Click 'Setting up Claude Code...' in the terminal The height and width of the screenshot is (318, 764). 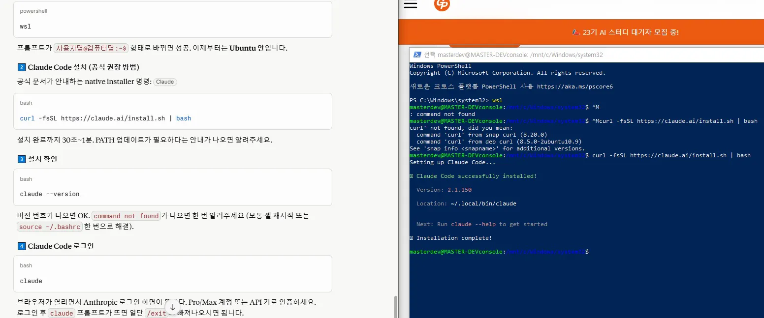[x=452, y=162]
